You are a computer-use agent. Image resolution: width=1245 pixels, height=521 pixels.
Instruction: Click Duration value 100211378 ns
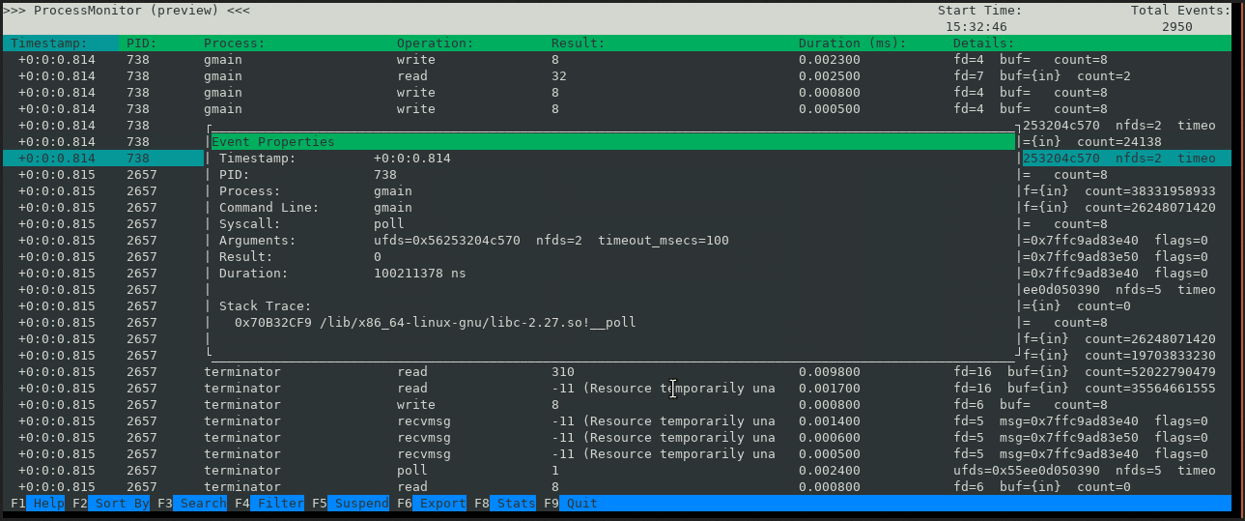419,274
